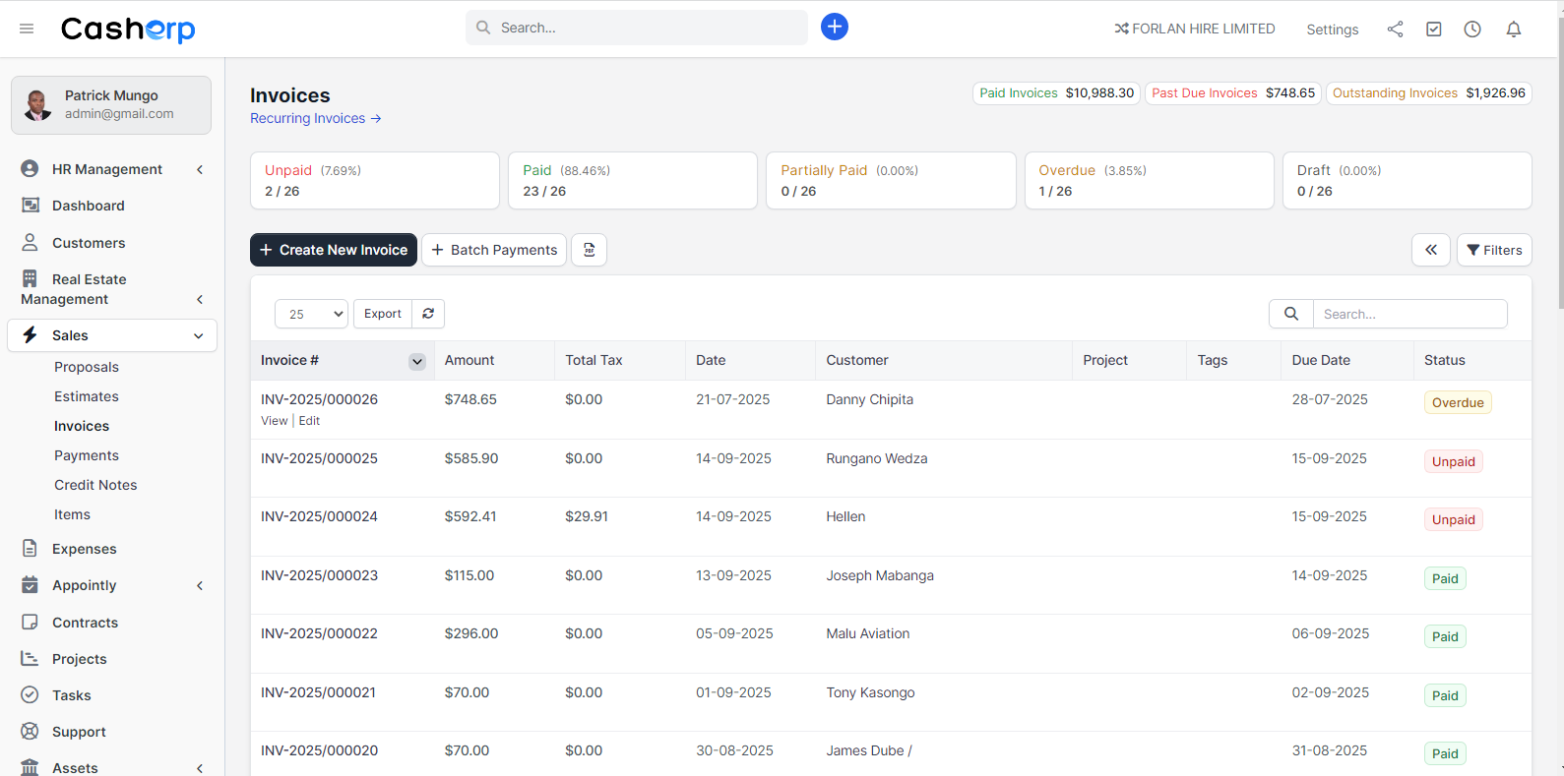The width and height of the screenshot is (1564, 776).
Task: Open the 25 page-size dropdown
Action: pyautogui.click(x=311, y=314)
